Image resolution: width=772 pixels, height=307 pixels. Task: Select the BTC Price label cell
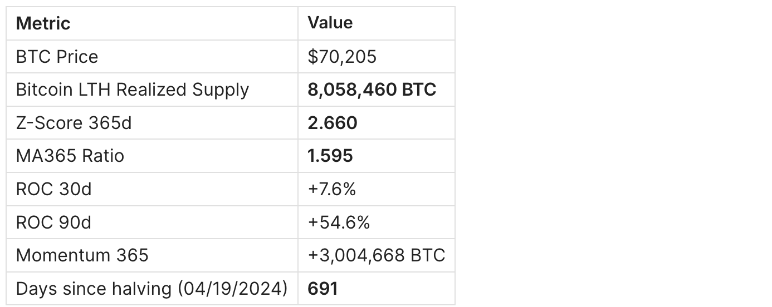click(57, 57)
